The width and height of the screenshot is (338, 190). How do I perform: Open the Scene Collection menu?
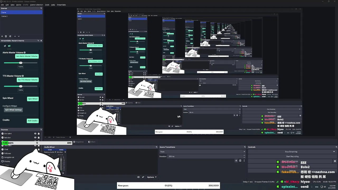coord(36,5)
